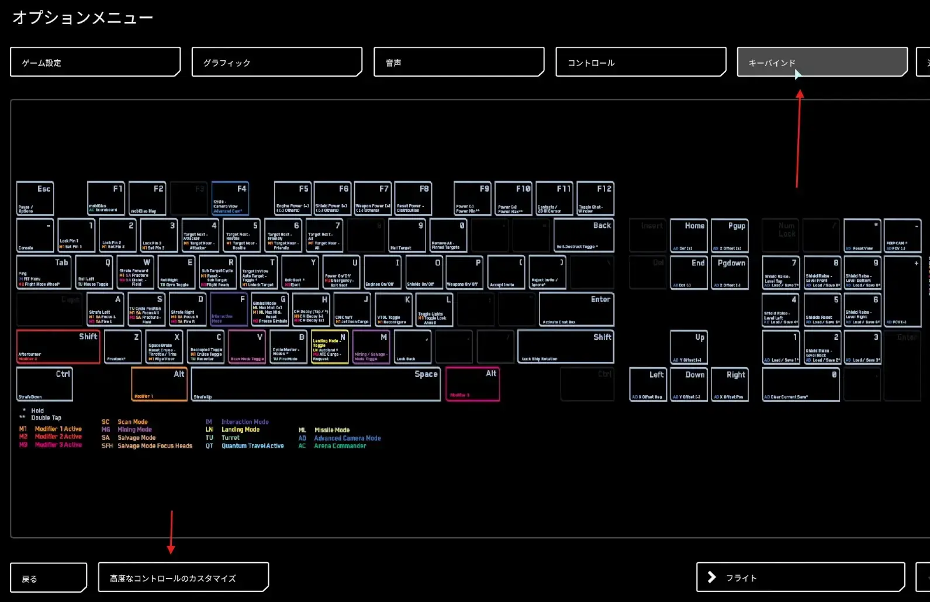Select the F4 camera view key
Viewport: 930px width, 602px height.
pyautogui.click(x=230, y=199)
